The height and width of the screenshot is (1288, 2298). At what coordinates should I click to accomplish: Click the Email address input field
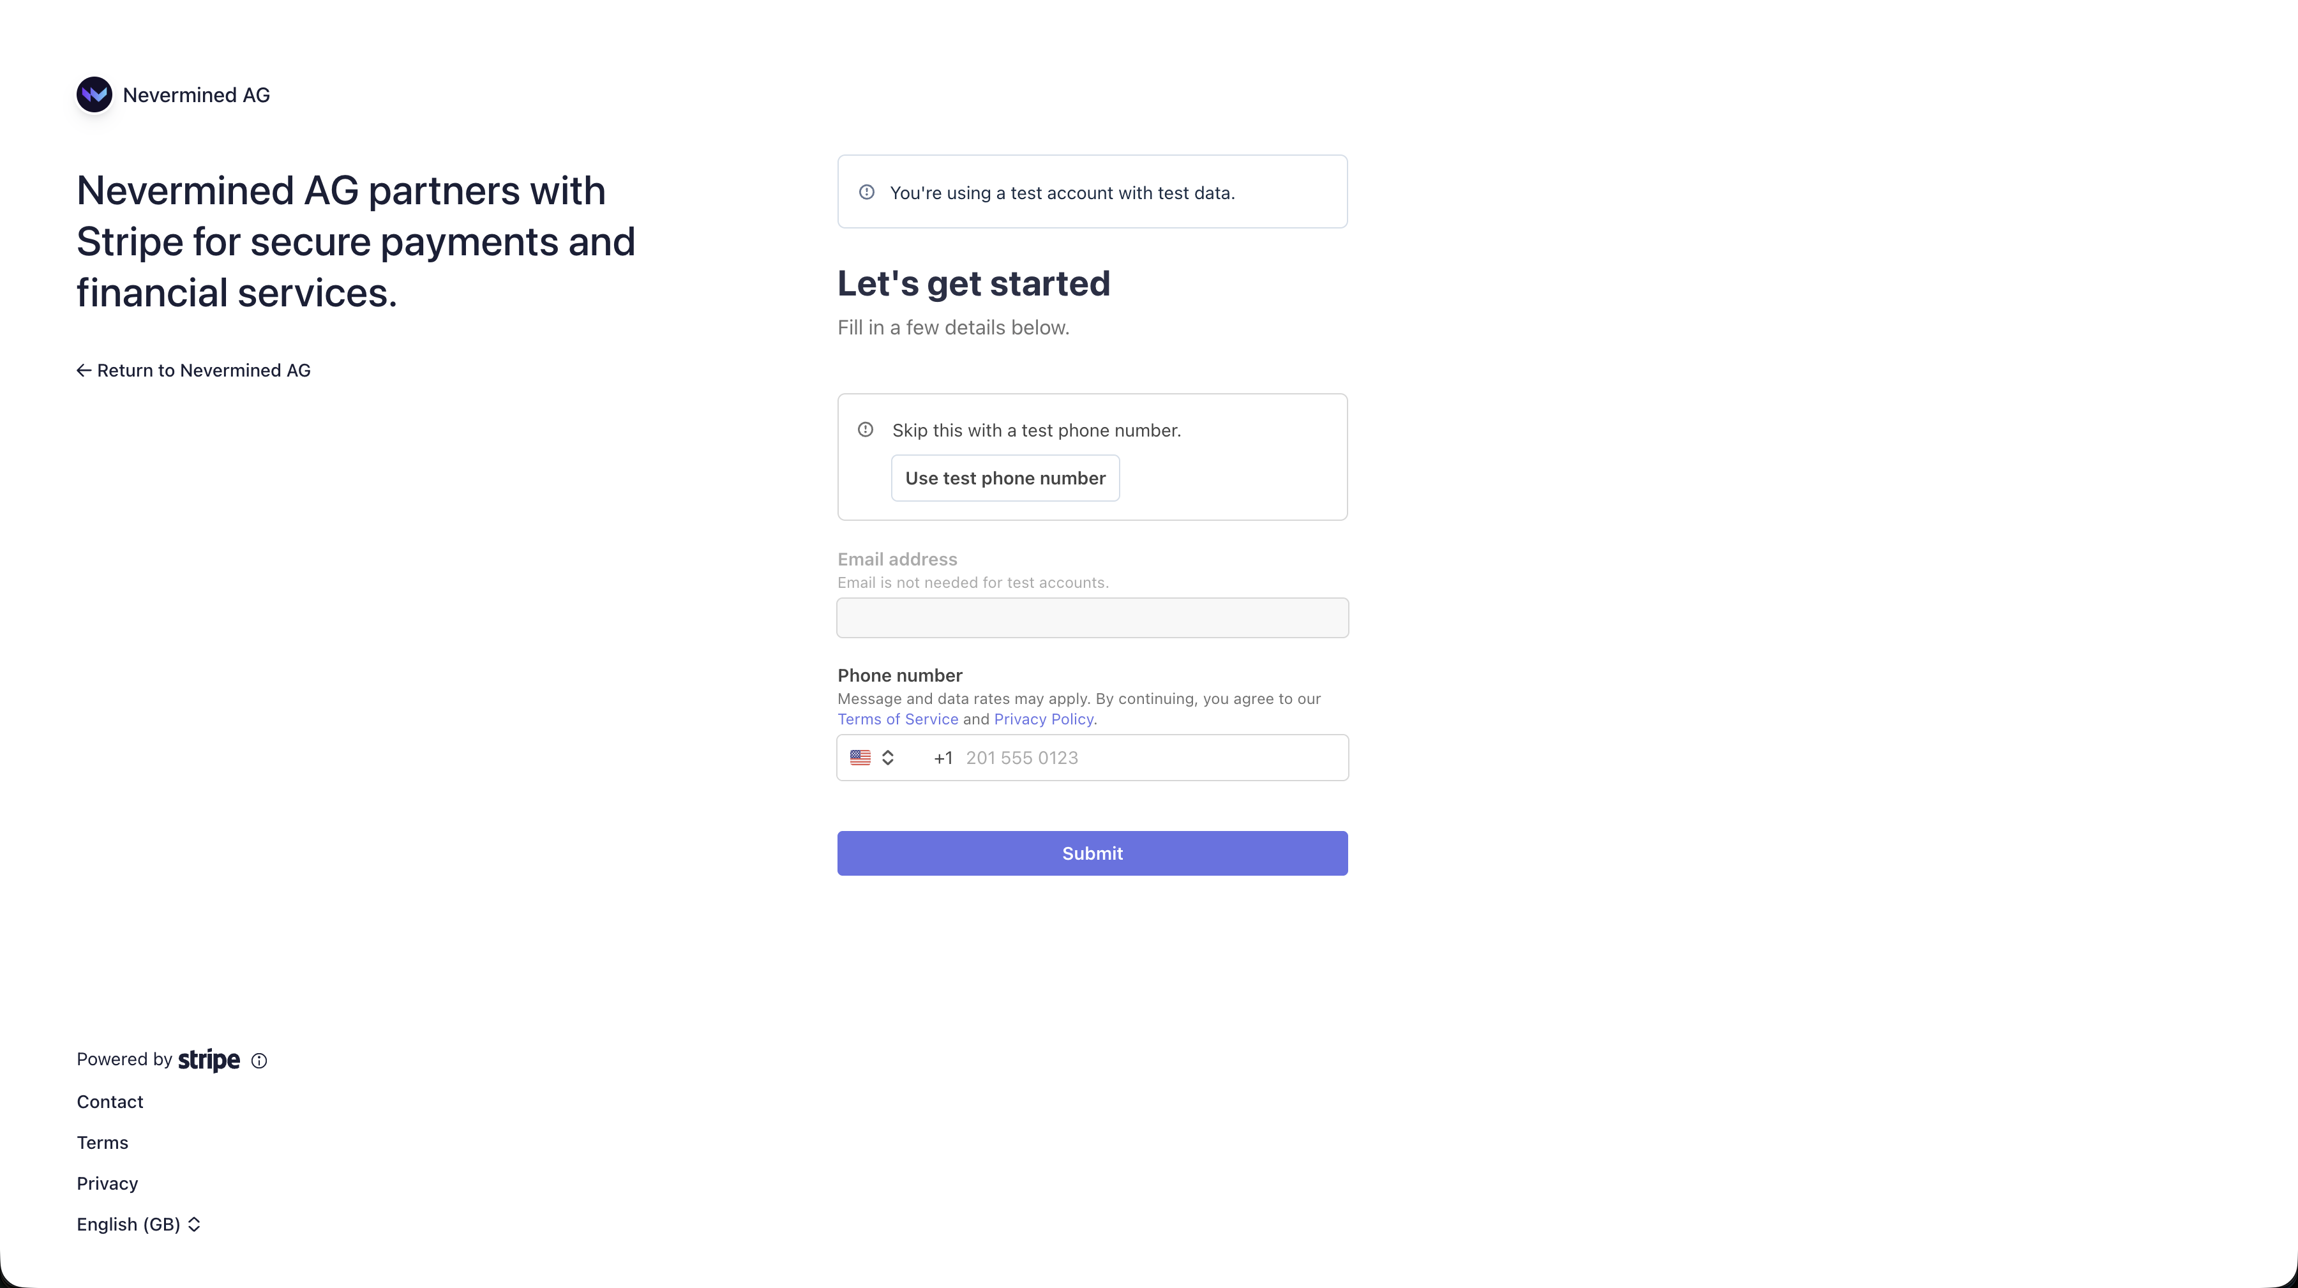[x=1092, y=617]
